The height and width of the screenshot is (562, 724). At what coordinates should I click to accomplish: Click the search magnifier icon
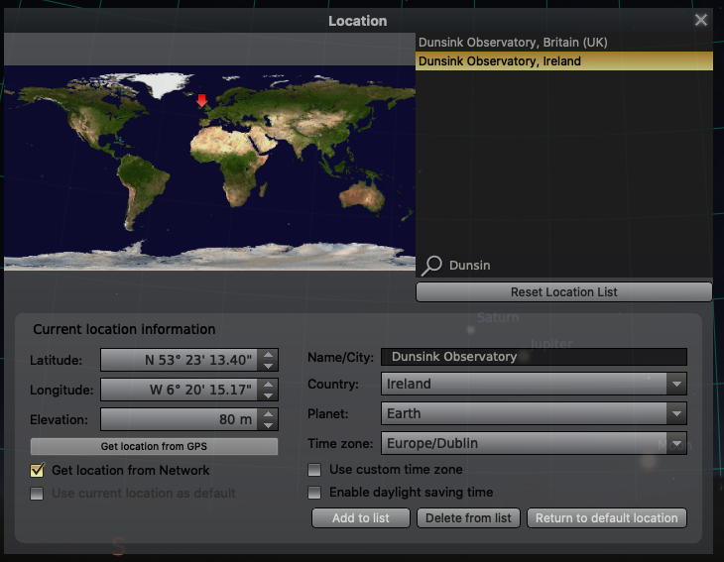(x=432, y=266)
